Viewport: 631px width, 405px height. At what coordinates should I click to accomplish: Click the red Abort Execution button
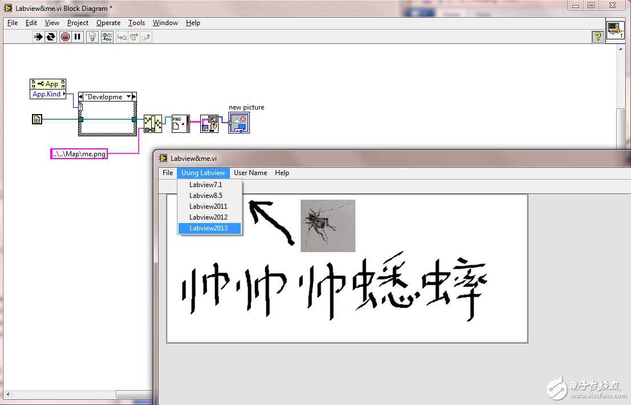(65, 37)
